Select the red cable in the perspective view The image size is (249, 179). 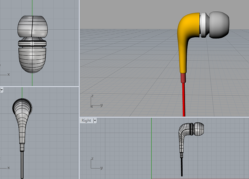(x=184, y=99)
